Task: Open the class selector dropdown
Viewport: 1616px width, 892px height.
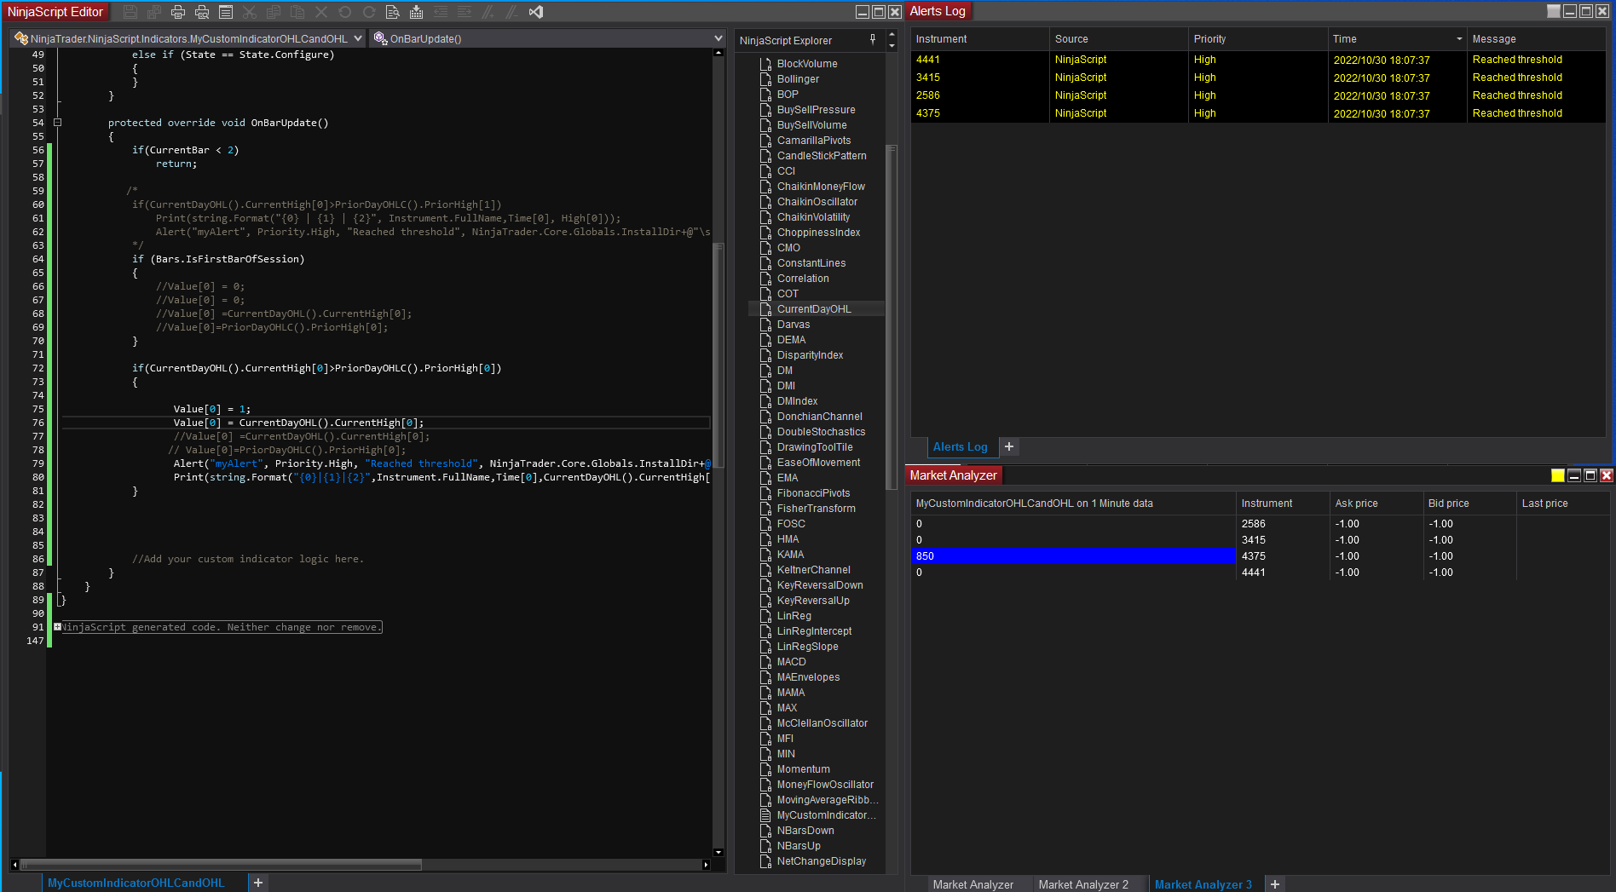Action: (358, 38)
